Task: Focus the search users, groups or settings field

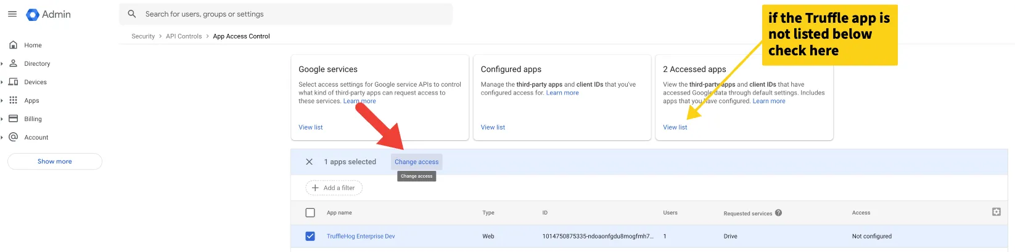Action: pyautogui.click(x=286, y=14)
